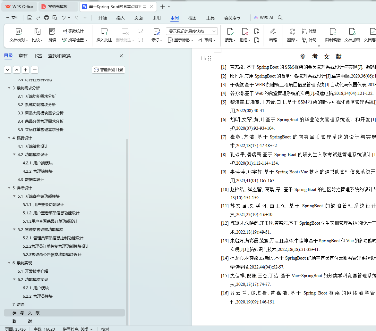Click the plus heading level button
The height and width of the screenshot is (331, 376).
click(x=26, y=70)
